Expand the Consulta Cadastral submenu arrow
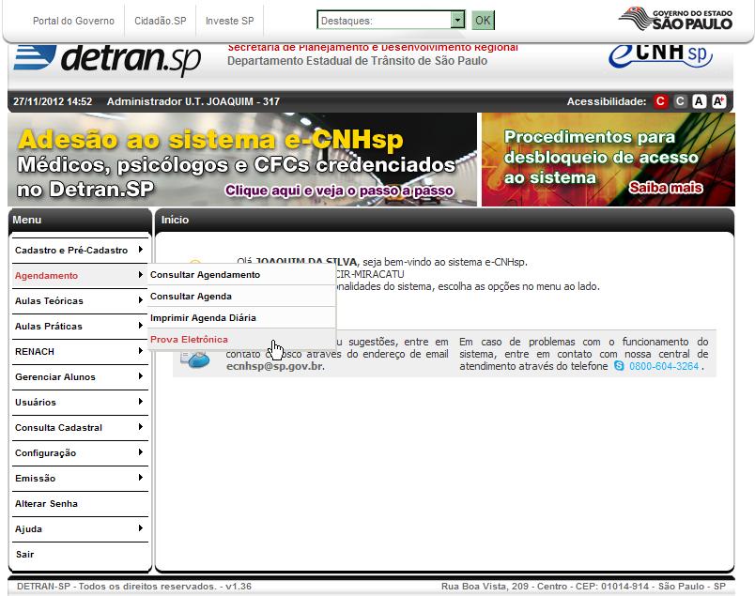 tap(140, 426)
